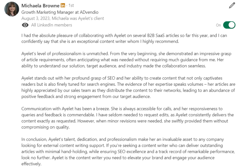This screenshot has width=243, height=168.
Task: Click the line starting 'In conclusion, Ayelet's talent'
Action: pos(123,139)
